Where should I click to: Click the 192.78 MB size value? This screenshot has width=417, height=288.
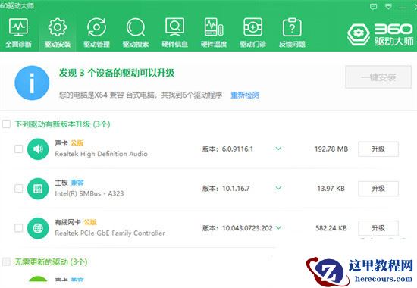click(x=331, y=149)
